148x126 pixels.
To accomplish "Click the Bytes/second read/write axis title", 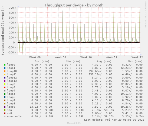I will [3, 31].
